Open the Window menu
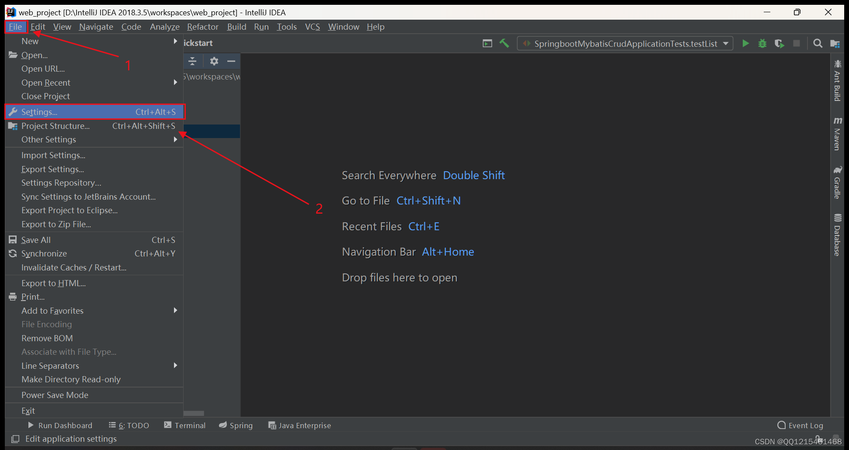Viewport: 849px width, 450px height. point(344,27)
